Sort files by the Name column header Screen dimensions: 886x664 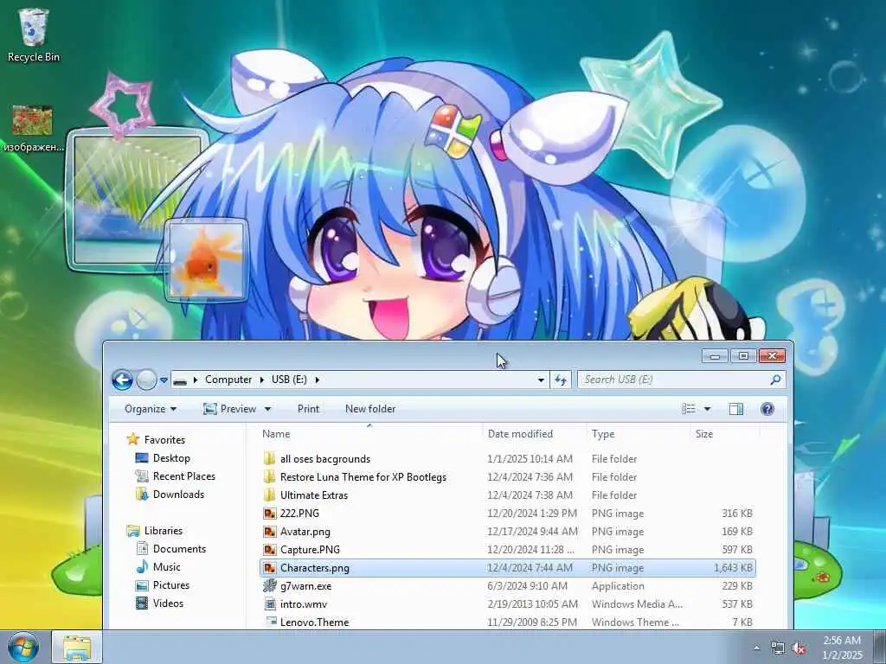369,434
